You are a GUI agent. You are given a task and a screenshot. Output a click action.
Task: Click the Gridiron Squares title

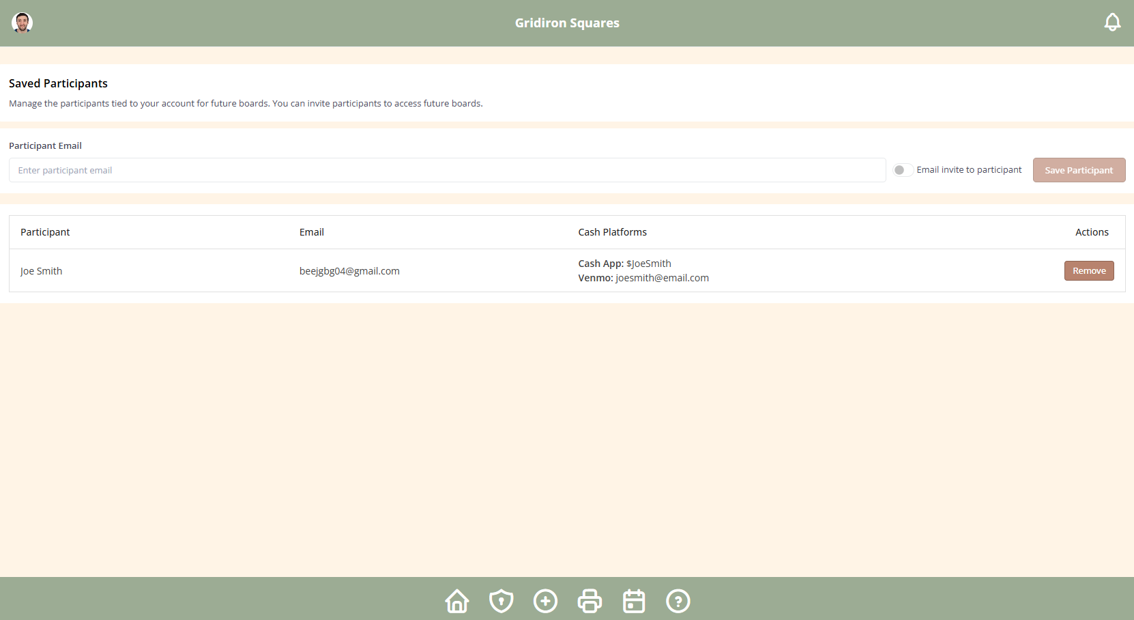567,23
